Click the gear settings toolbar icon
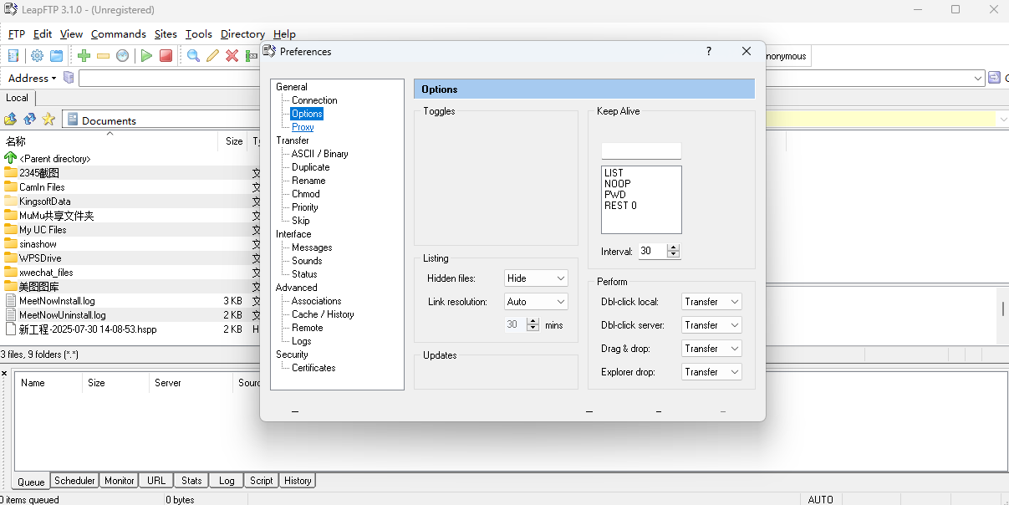This screenshot has width=1009, height=505. (37, 56)
